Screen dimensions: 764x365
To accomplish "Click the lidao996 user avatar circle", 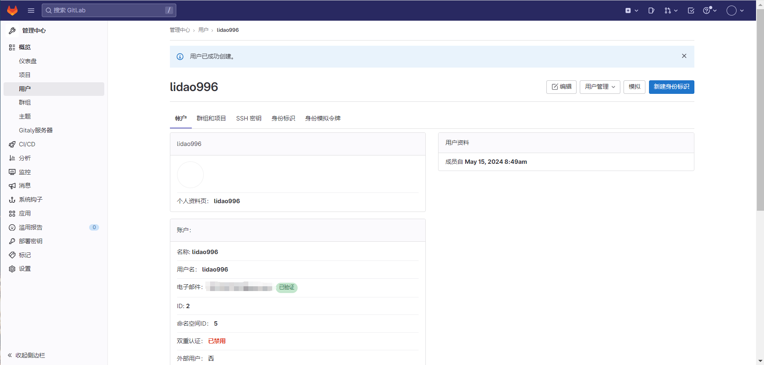I will coord(190,175).
